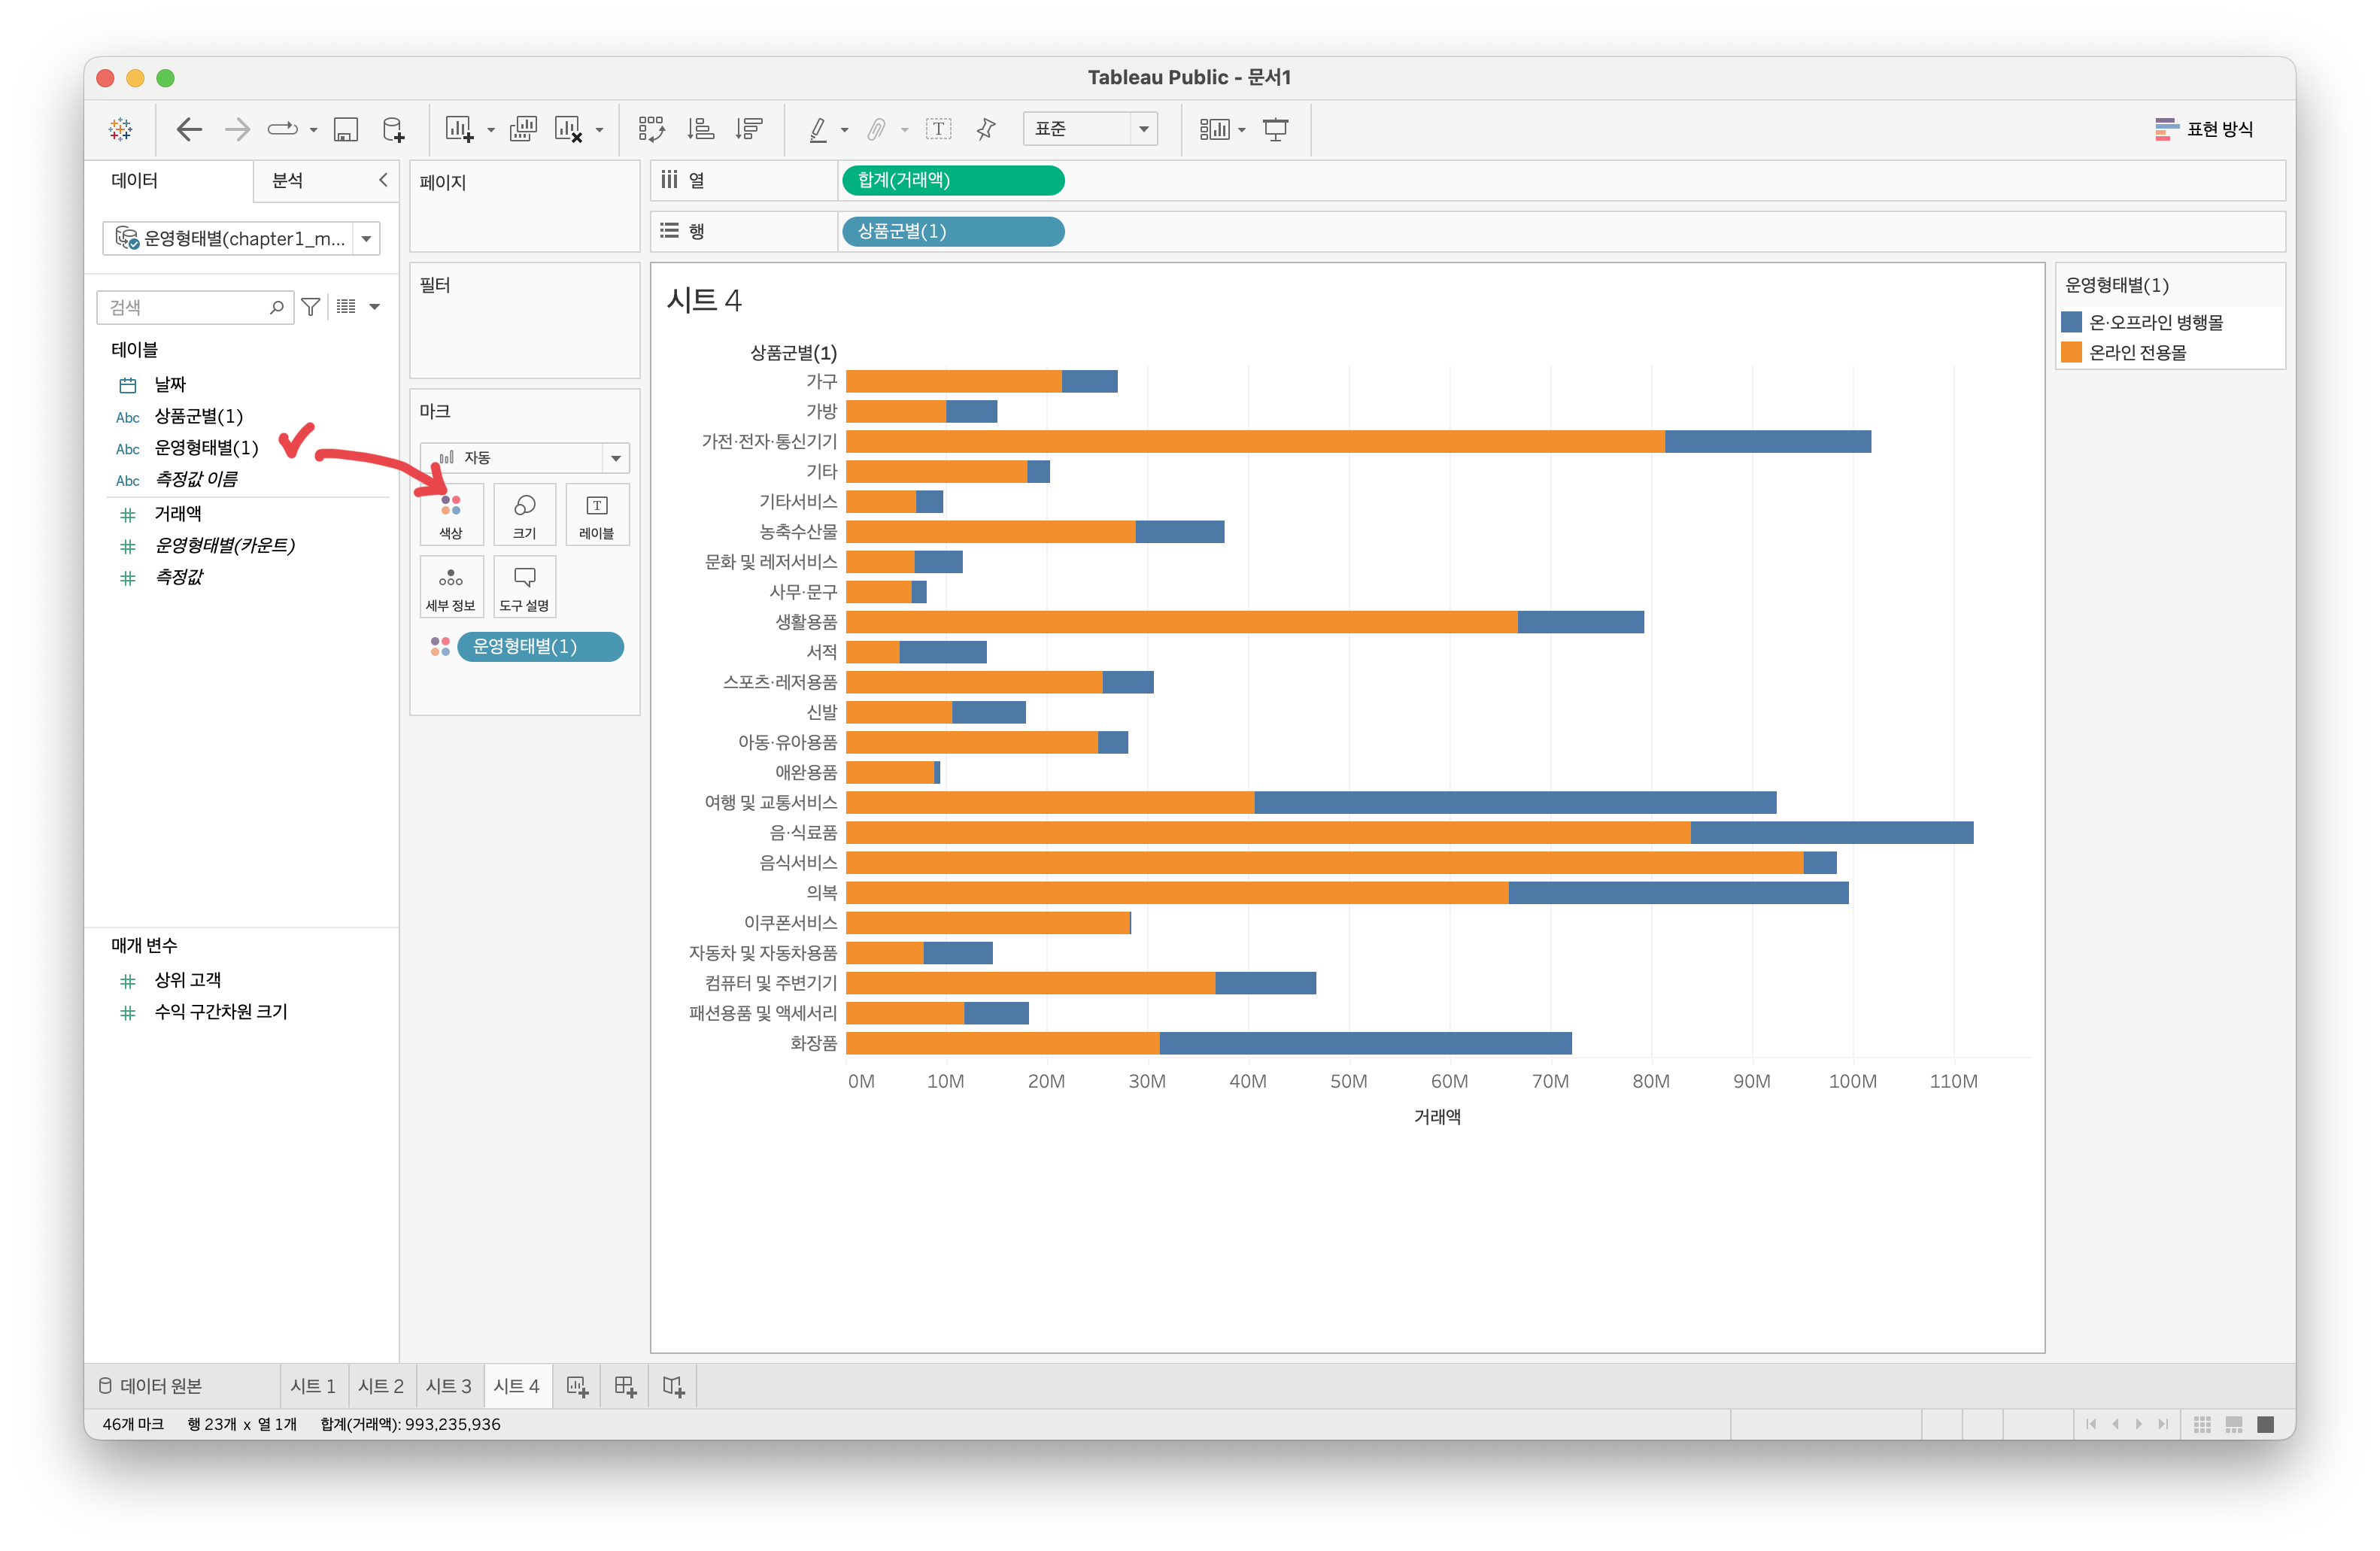Screen dimensions: 2380x1551
Task: Open the Color marks card button
Action: point(451,514)
